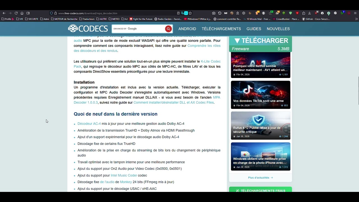Open the downloads arrow icon
The image size is (359, 202).
tap(309, 13)
